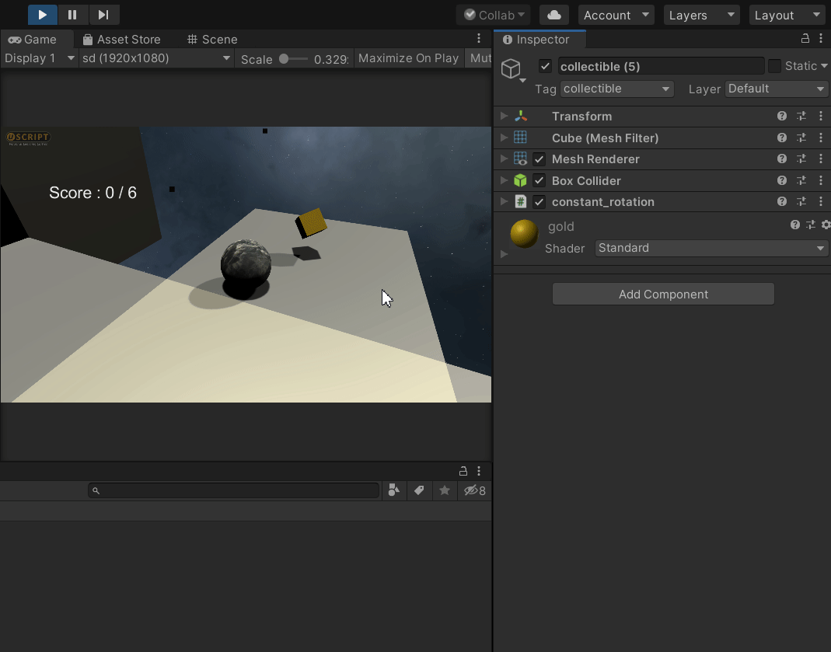831x652 pixels.
Task: Switch to the Asset Store tab
Action: pyautogui.click(x=121, y=39)
